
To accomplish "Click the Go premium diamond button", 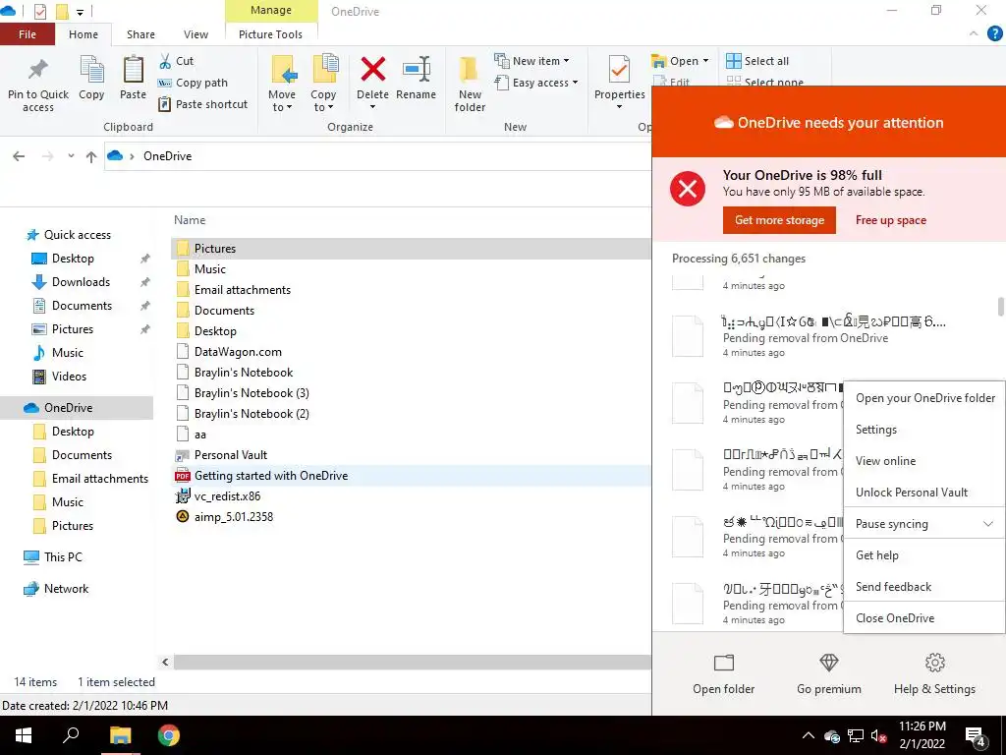I will (x=829, y=674).
